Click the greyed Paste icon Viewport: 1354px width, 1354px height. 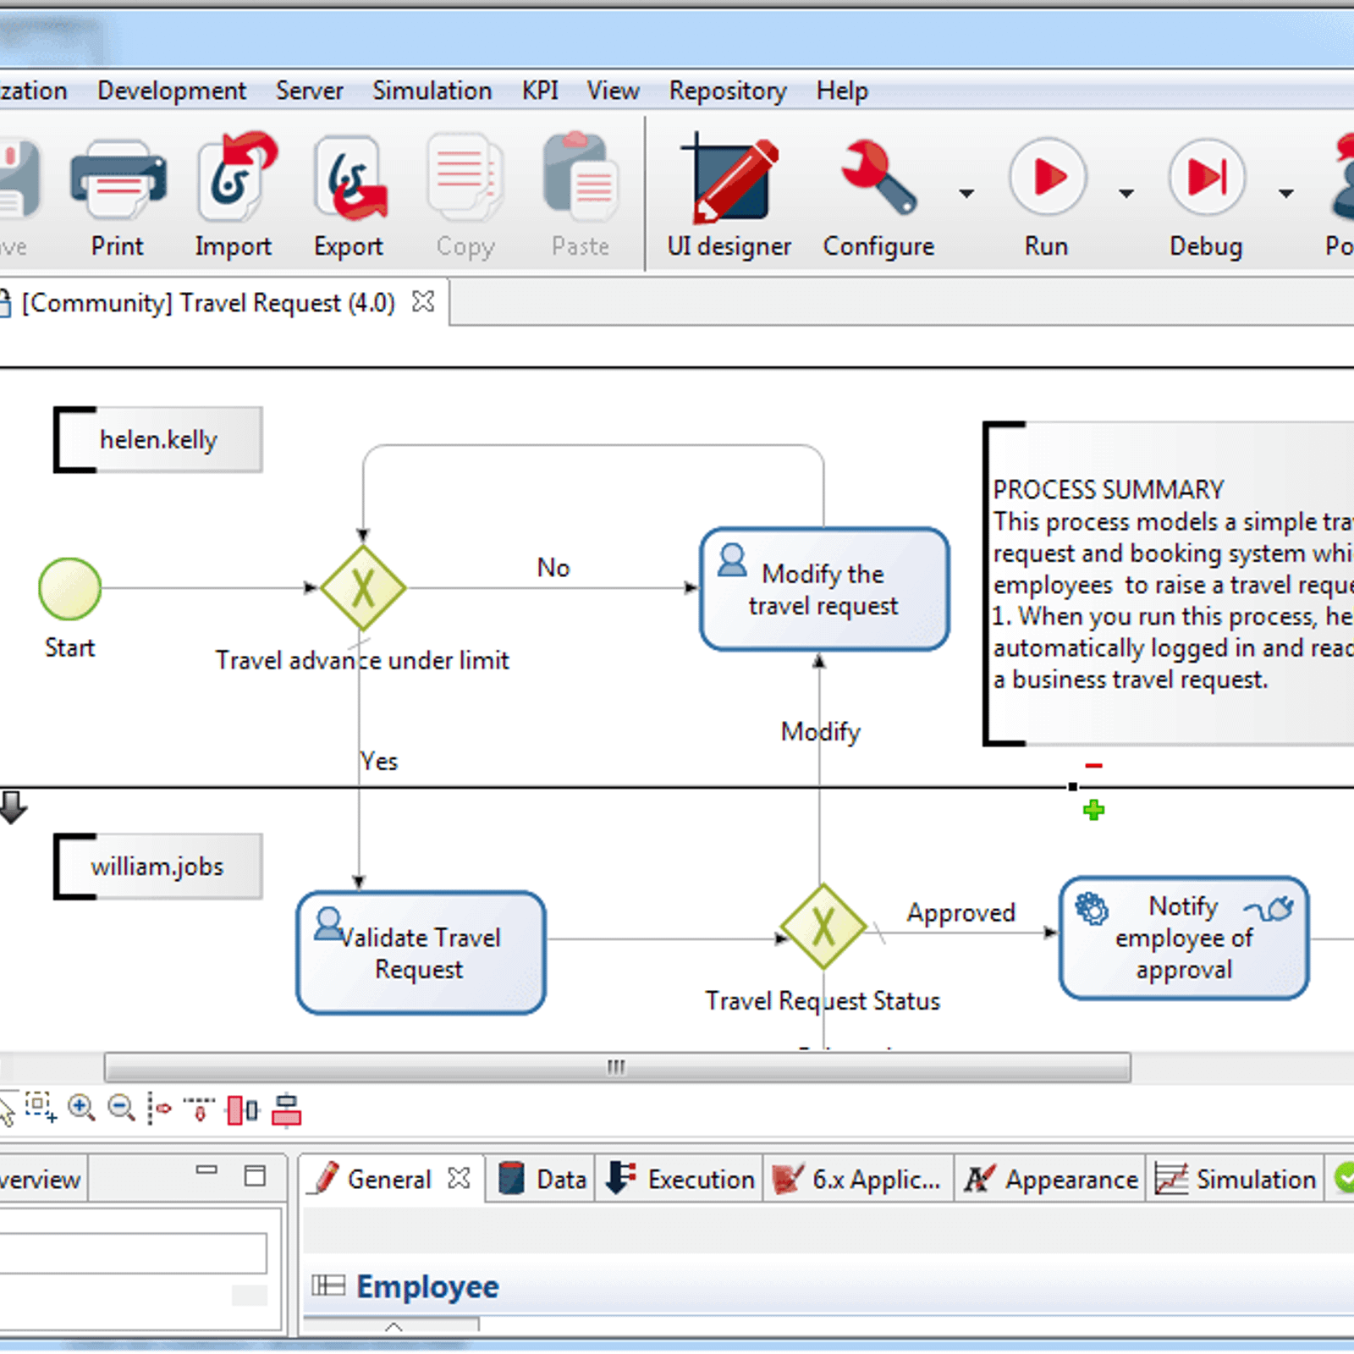(581, 175)
